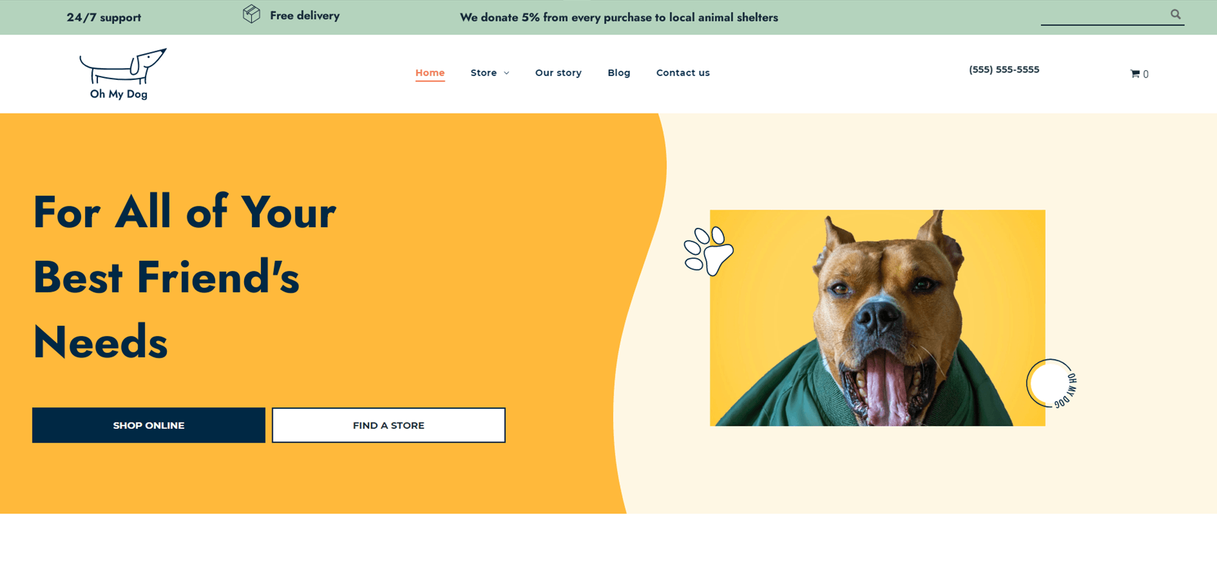This screenshot has height=584, width=1217.
Task: Click the SHOP ONLINE button
Action: pos(149,425)
